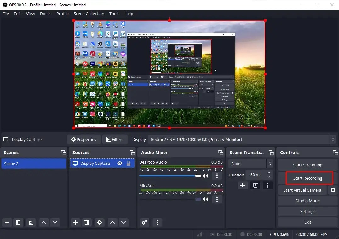Open the Scene Collection menu
This screenshot has height=239, width=339.
[x=89, y=14]
